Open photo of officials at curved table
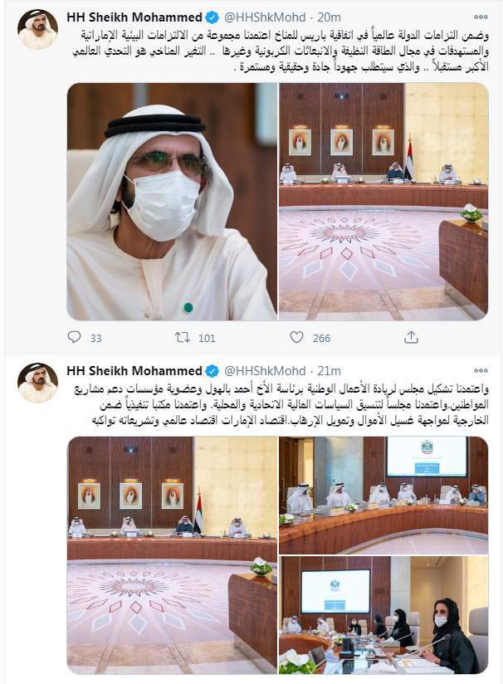 383,495
